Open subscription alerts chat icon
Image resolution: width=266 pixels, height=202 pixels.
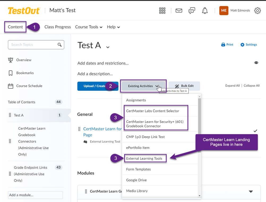pyautogui.click(x=192, y=11)
